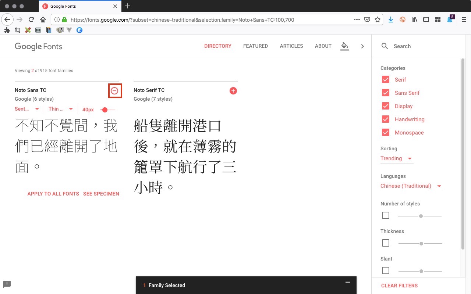Click the orange Bitly extension icon
This screenshot has width=471, height=294.
pos(403,19)
